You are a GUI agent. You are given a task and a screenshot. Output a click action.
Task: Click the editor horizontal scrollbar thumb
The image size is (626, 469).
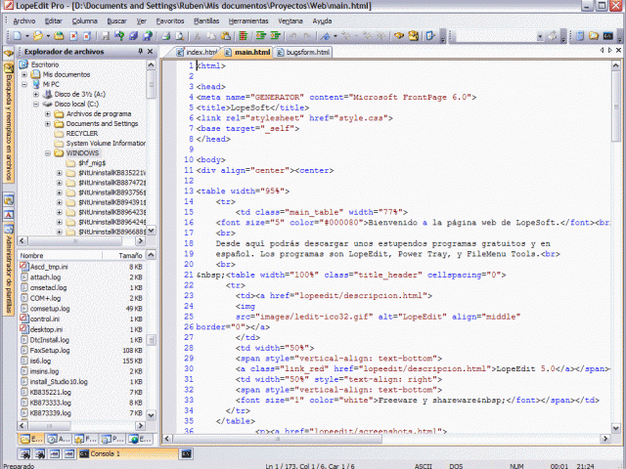[x=278, y=439]
